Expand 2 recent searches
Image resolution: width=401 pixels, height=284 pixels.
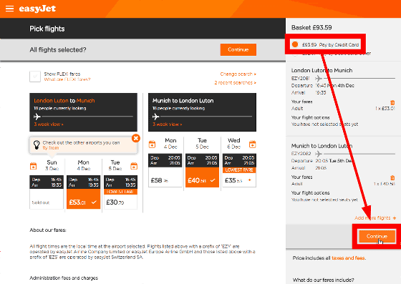[x=236, y=83]
